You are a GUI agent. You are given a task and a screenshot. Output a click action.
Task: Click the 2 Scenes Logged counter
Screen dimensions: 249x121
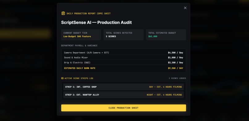point(177,78)
